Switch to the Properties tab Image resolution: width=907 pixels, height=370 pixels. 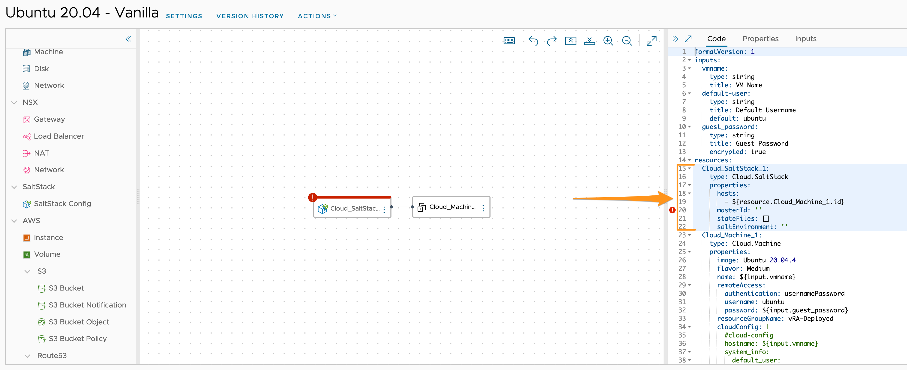(x=760, y=39)
